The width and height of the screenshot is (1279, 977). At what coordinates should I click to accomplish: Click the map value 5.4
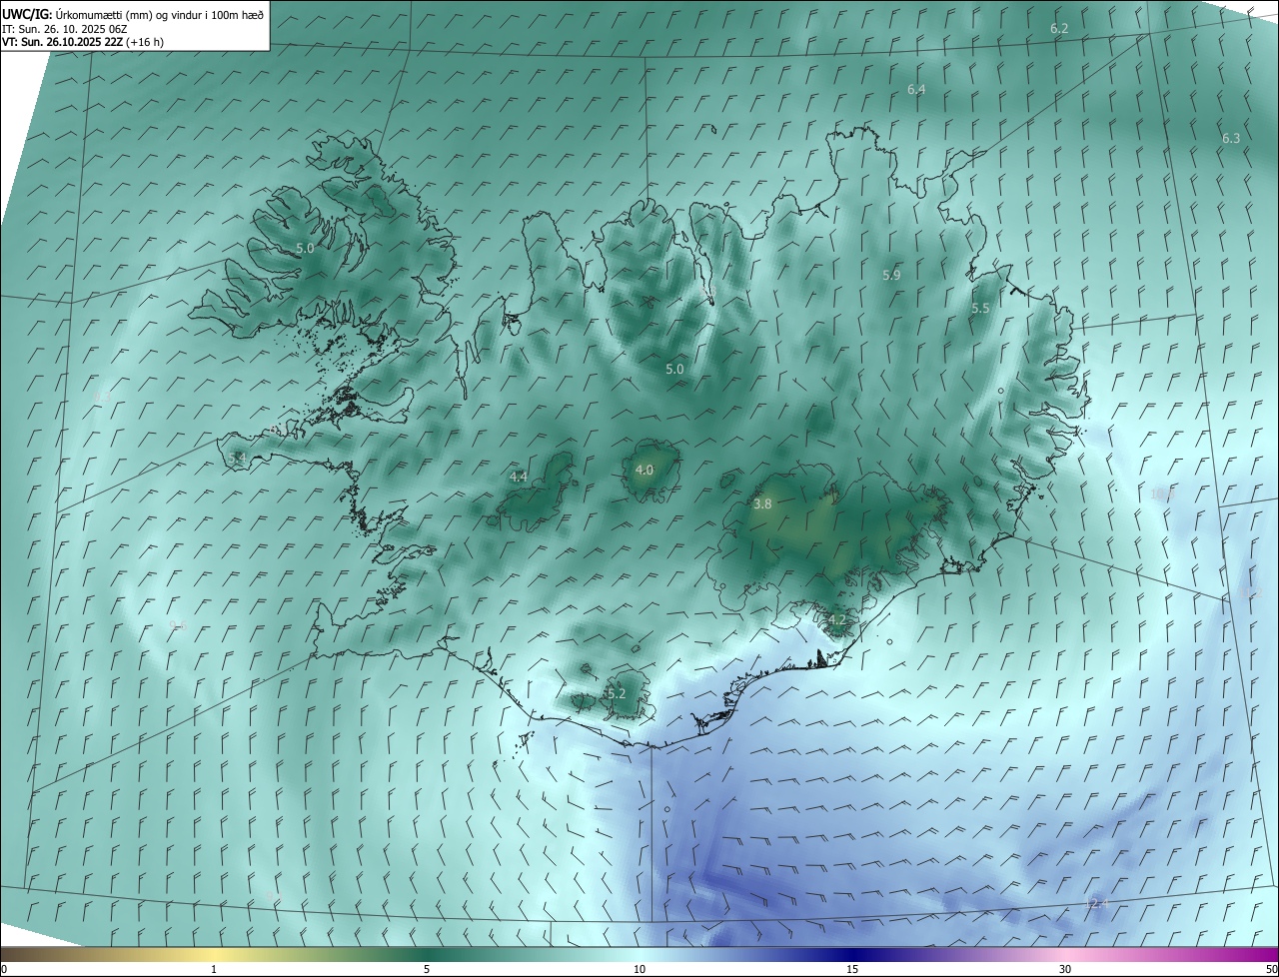[x=237, y=459]
